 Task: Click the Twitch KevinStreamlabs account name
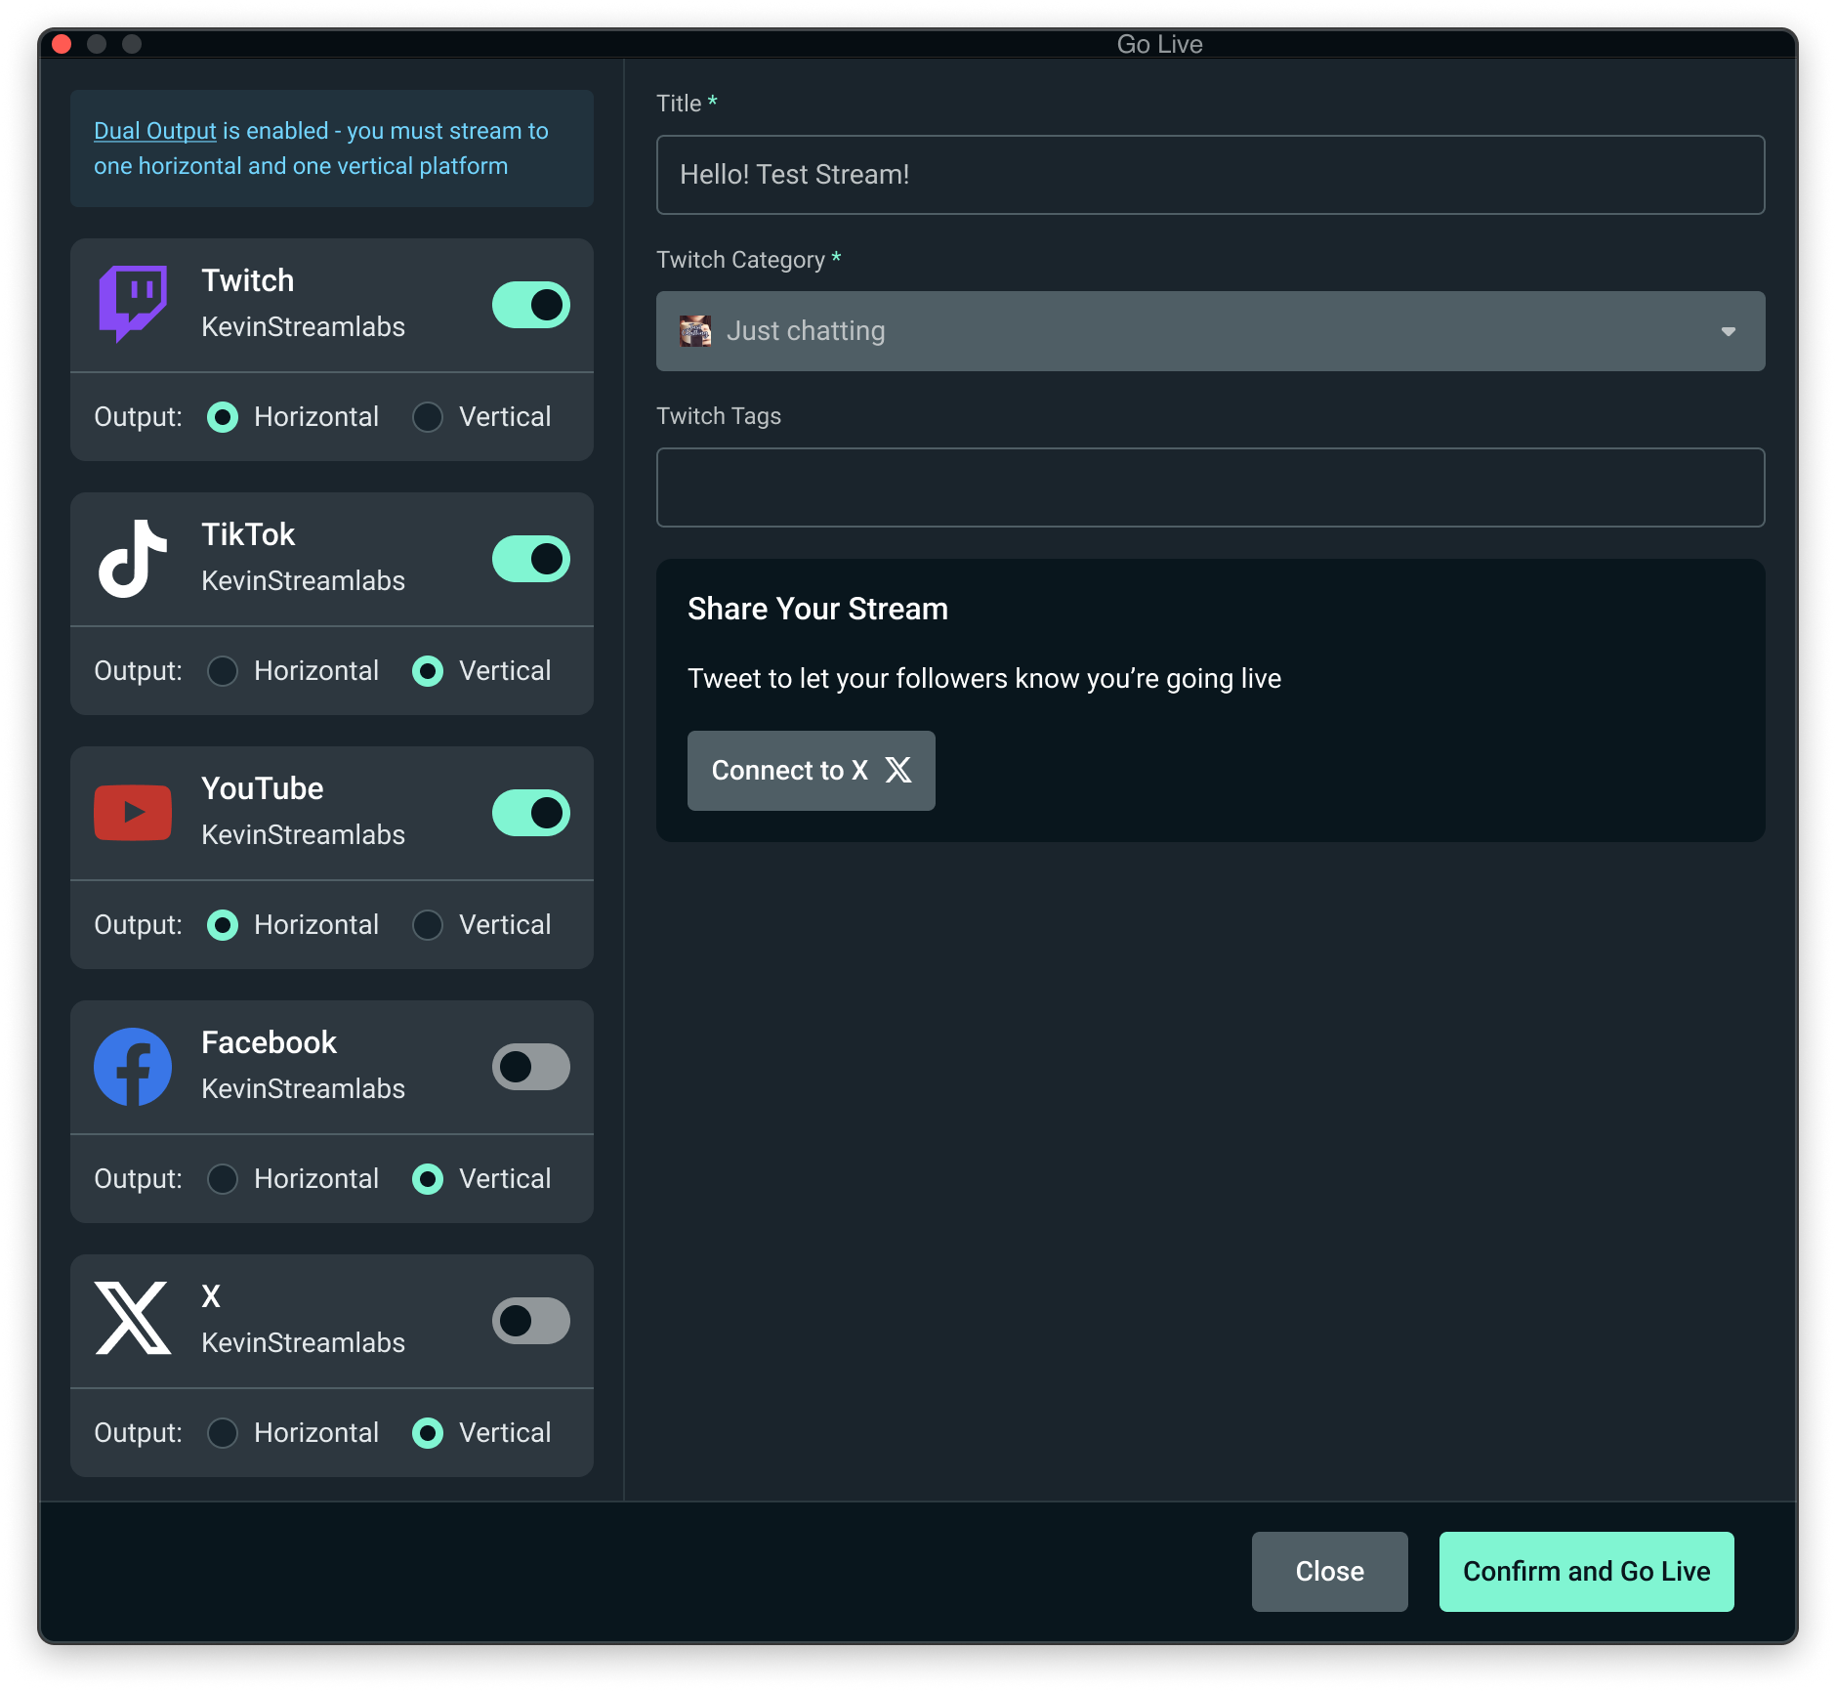pyautogui.click(x=303, y=327)
